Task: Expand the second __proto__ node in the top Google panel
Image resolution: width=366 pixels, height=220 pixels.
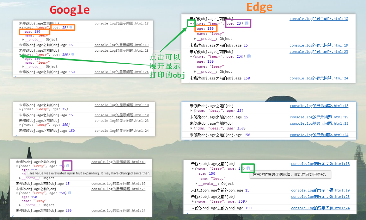Action: click(23, 66)
